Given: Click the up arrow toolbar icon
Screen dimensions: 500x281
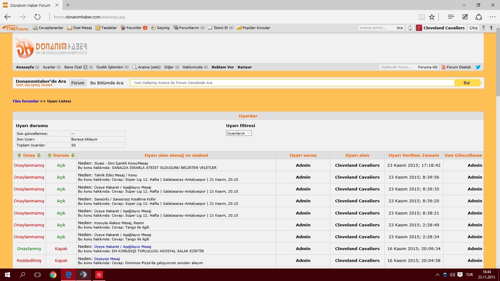Looking at the screenshot, I should (x=491, y=28).
